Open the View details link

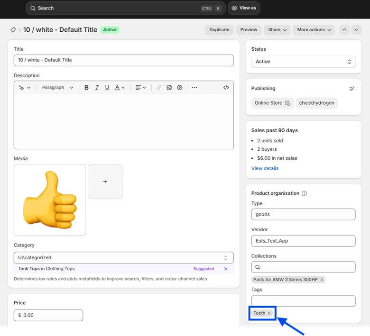(x=265, y=168)
